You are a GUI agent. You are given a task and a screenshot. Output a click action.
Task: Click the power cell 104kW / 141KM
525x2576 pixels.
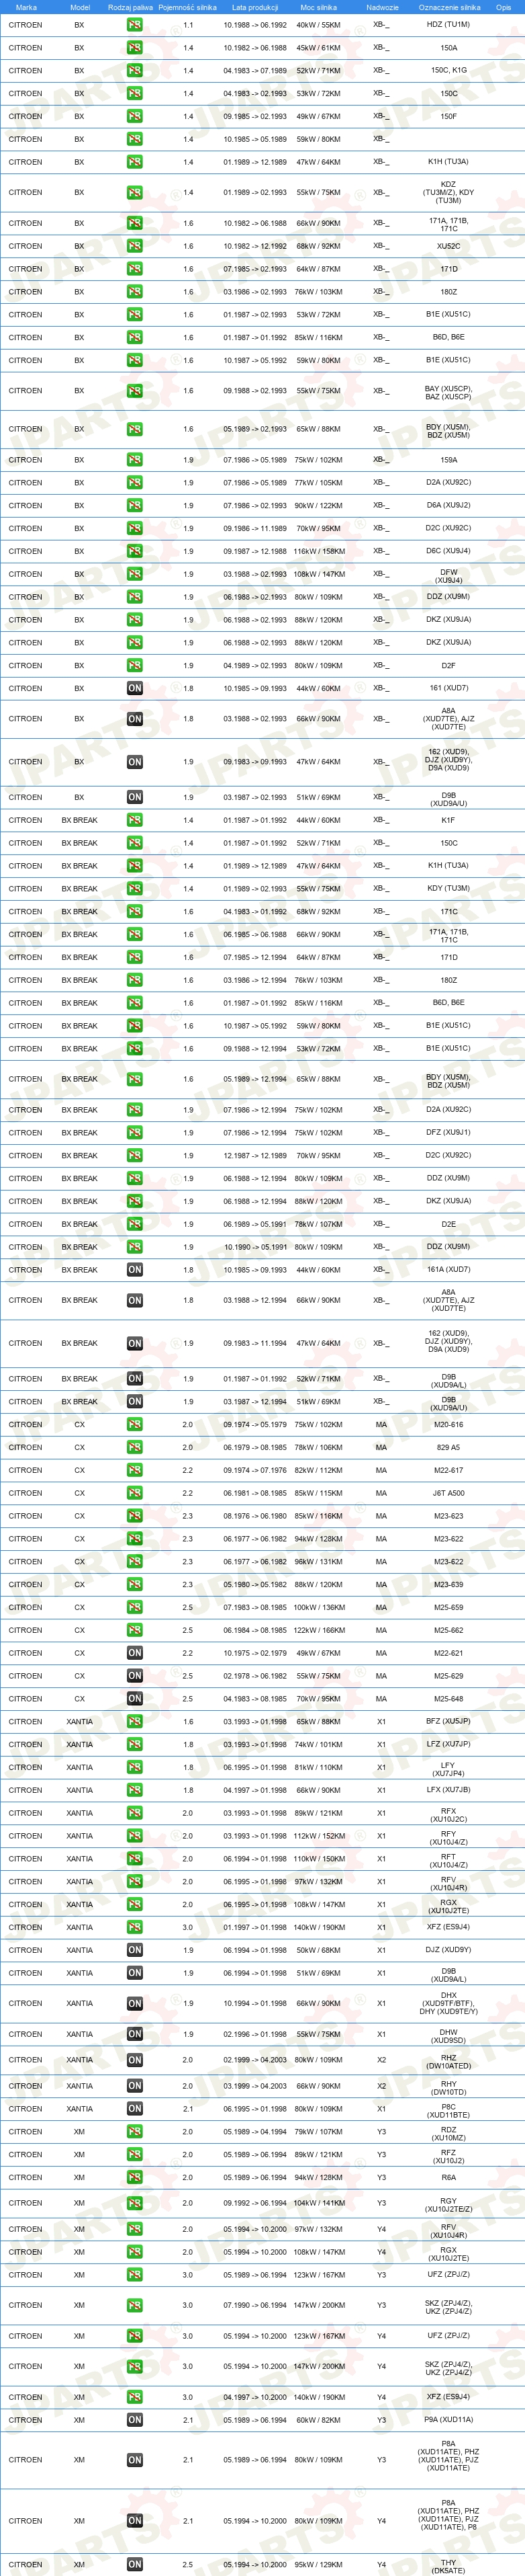point(318,2204)
